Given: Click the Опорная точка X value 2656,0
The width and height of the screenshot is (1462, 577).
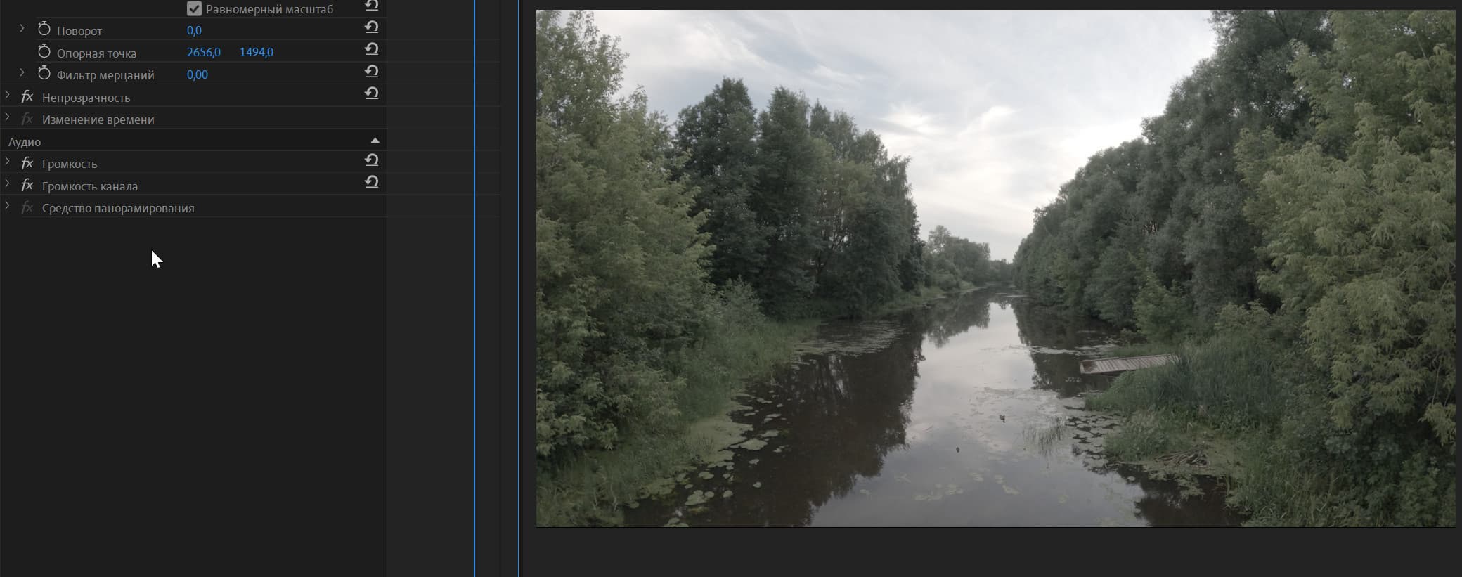Looking at the screenshot, I should point(204,52).
